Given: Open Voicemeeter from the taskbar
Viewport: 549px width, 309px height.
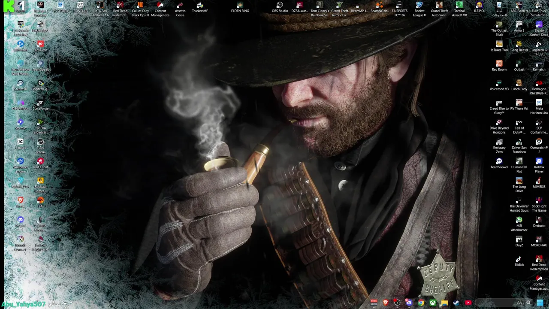Looking at the screenshot, I should pos(374,303).
